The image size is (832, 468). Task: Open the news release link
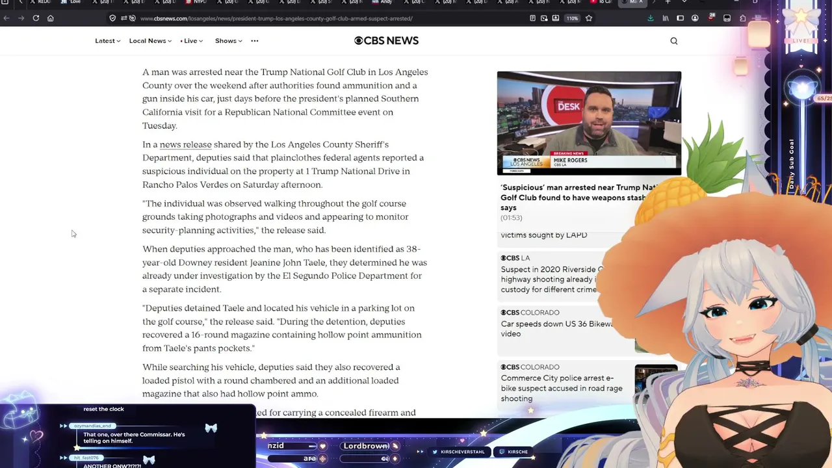coord(185,144)
